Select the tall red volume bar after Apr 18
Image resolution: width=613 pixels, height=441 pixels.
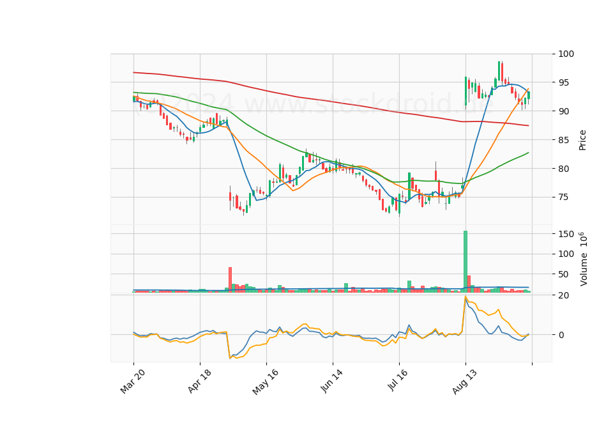click(231, 280)
